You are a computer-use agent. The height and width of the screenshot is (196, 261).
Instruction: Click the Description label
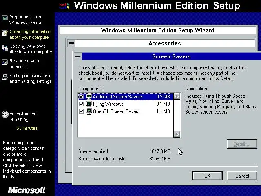[x=197, y=89]
